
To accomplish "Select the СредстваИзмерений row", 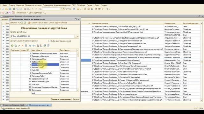I will click(x=44, y=79).
